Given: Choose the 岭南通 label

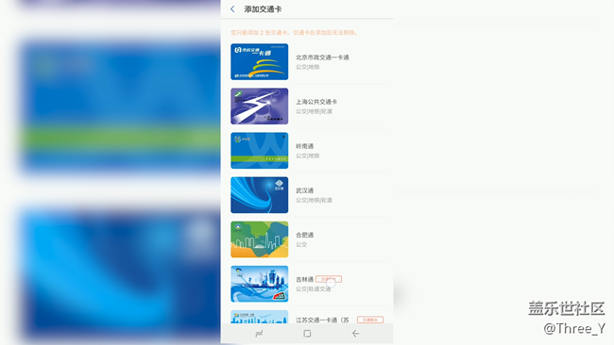Looking at the screenshot, I should click(x=305, y=146).
